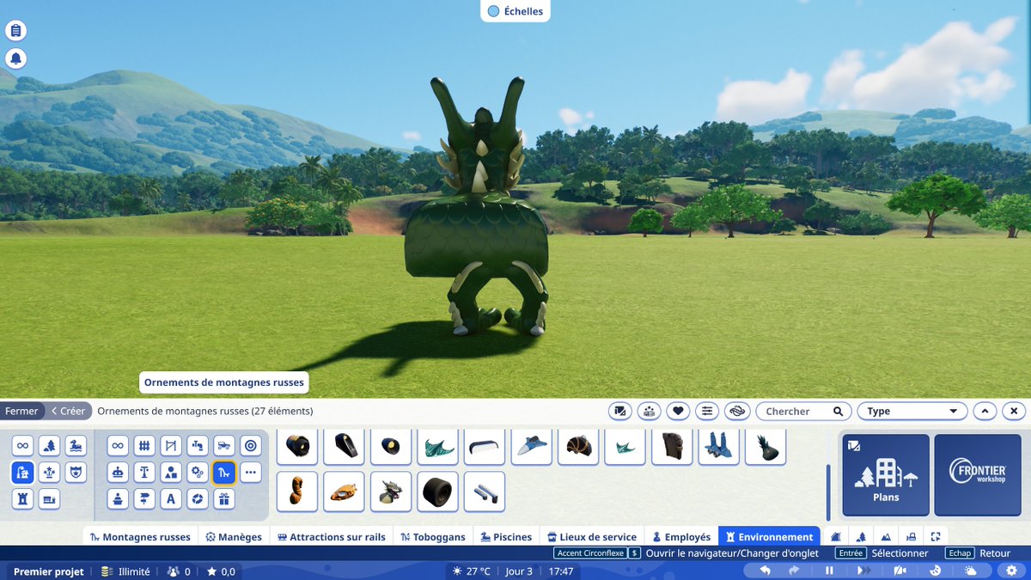Select the lifebuoy subcategory icon
The height and width of the screenshot is (580, 1031).
coord(198,498)
